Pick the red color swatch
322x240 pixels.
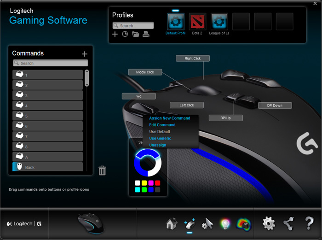(x=157, y=183)
